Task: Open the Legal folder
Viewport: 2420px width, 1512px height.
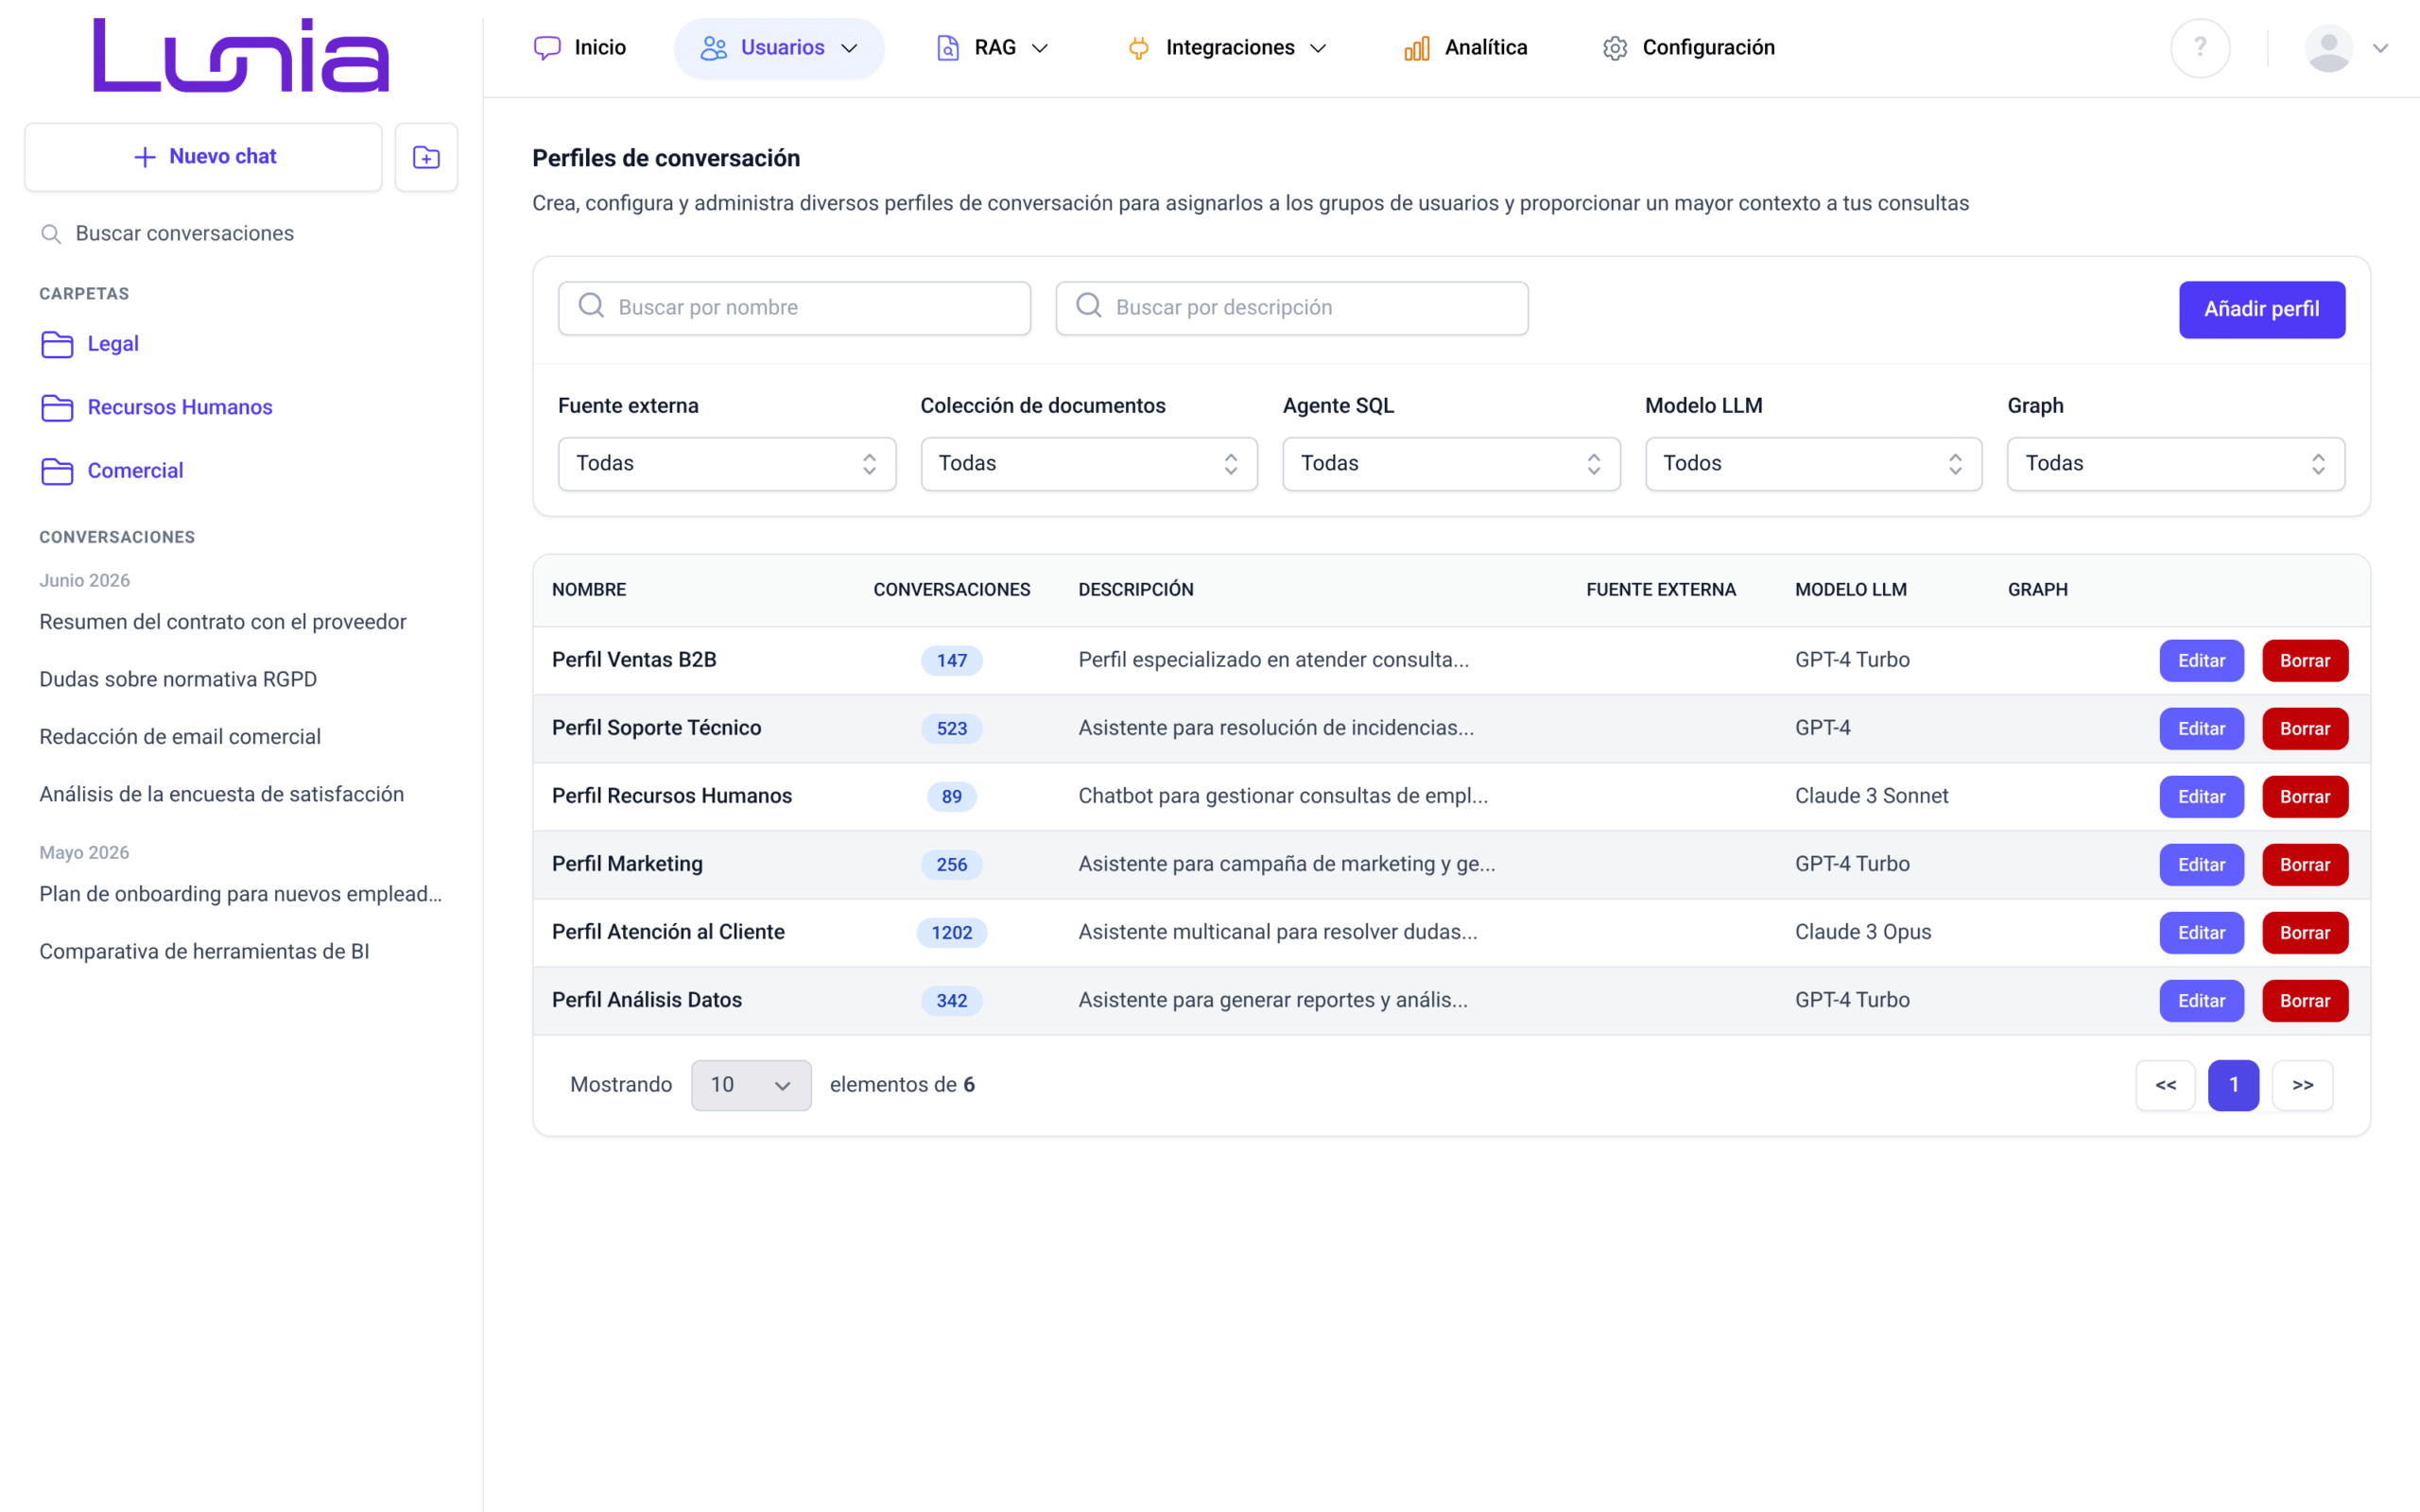Action: [x=90, y=344]
